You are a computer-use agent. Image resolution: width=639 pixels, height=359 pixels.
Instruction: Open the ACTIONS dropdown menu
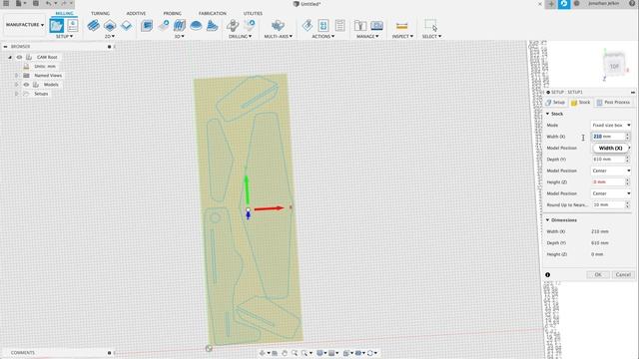coord(323,36)
